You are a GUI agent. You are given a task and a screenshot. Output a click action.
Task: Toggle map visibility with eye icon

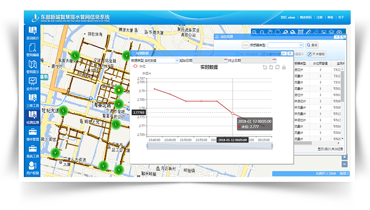[339, 31]
